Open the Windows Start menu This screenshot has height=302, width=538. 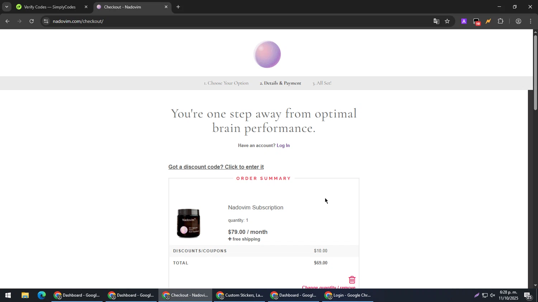pos(8,296)
